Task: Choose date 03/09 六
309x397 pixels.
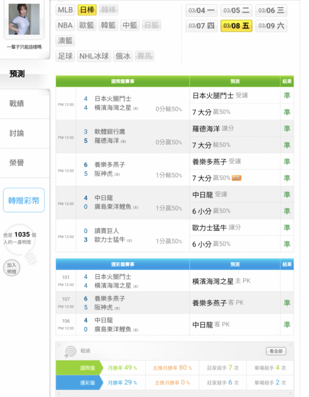Action: pyautogui.click(x=272, y=26)
